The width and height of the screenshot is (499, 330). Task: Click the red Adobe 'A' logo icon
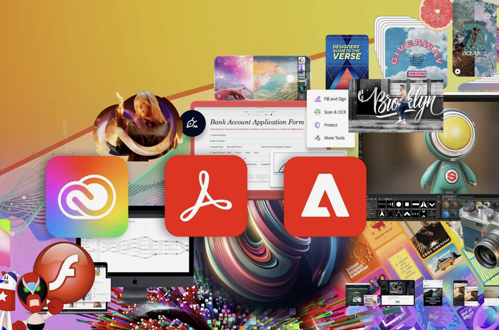[325, 196]
